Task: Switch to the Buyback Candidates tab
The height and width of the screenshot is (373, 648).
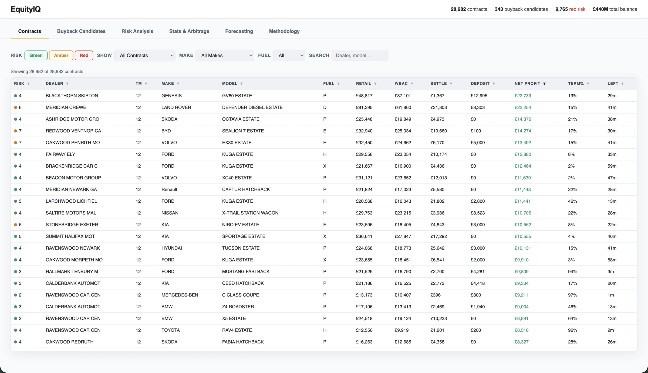Action: [81, 31]
